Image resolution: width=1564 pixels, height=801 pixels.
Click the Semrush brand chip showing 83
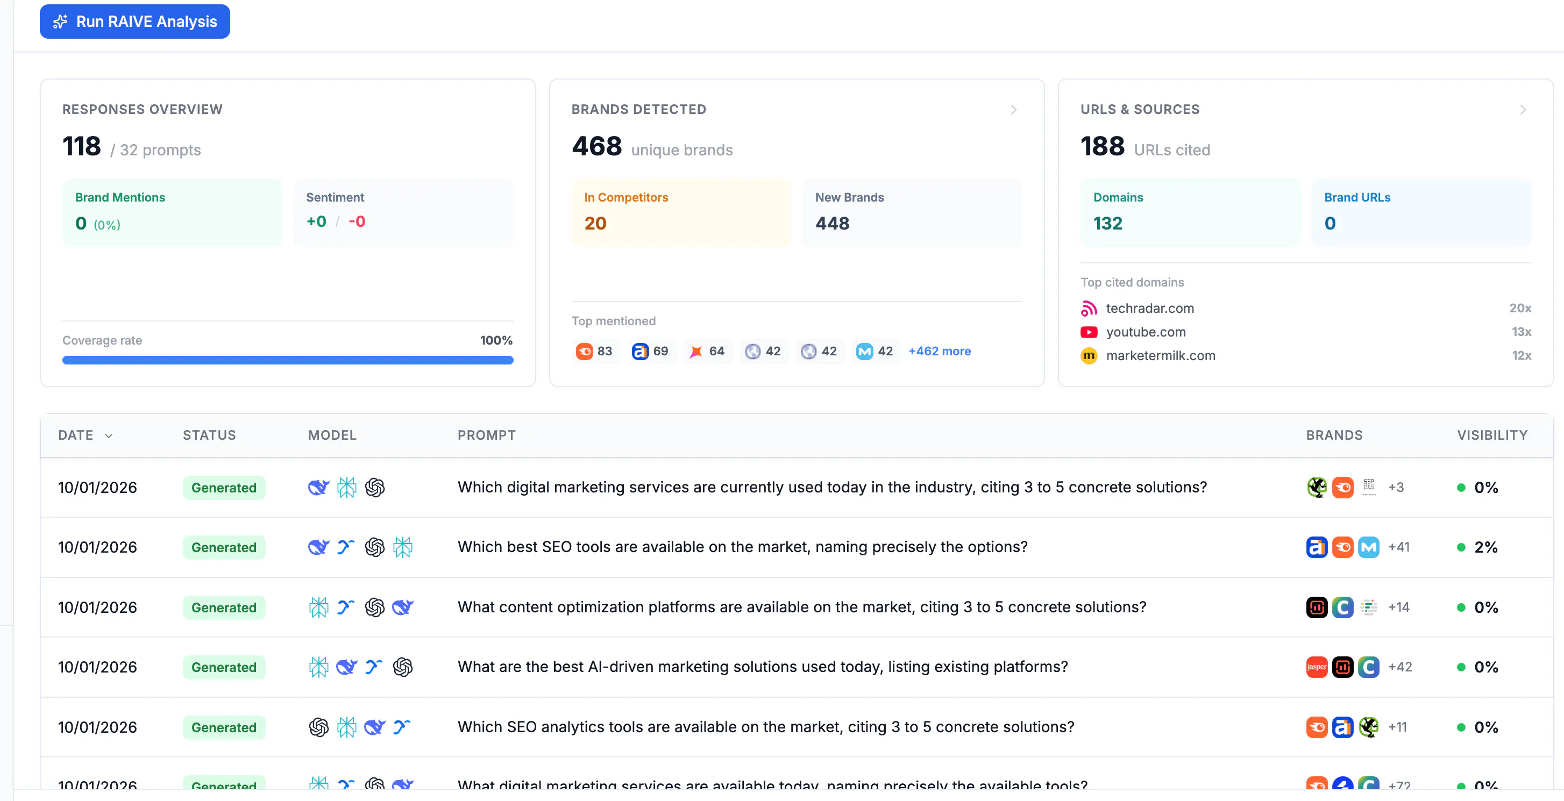pos(594,352)
